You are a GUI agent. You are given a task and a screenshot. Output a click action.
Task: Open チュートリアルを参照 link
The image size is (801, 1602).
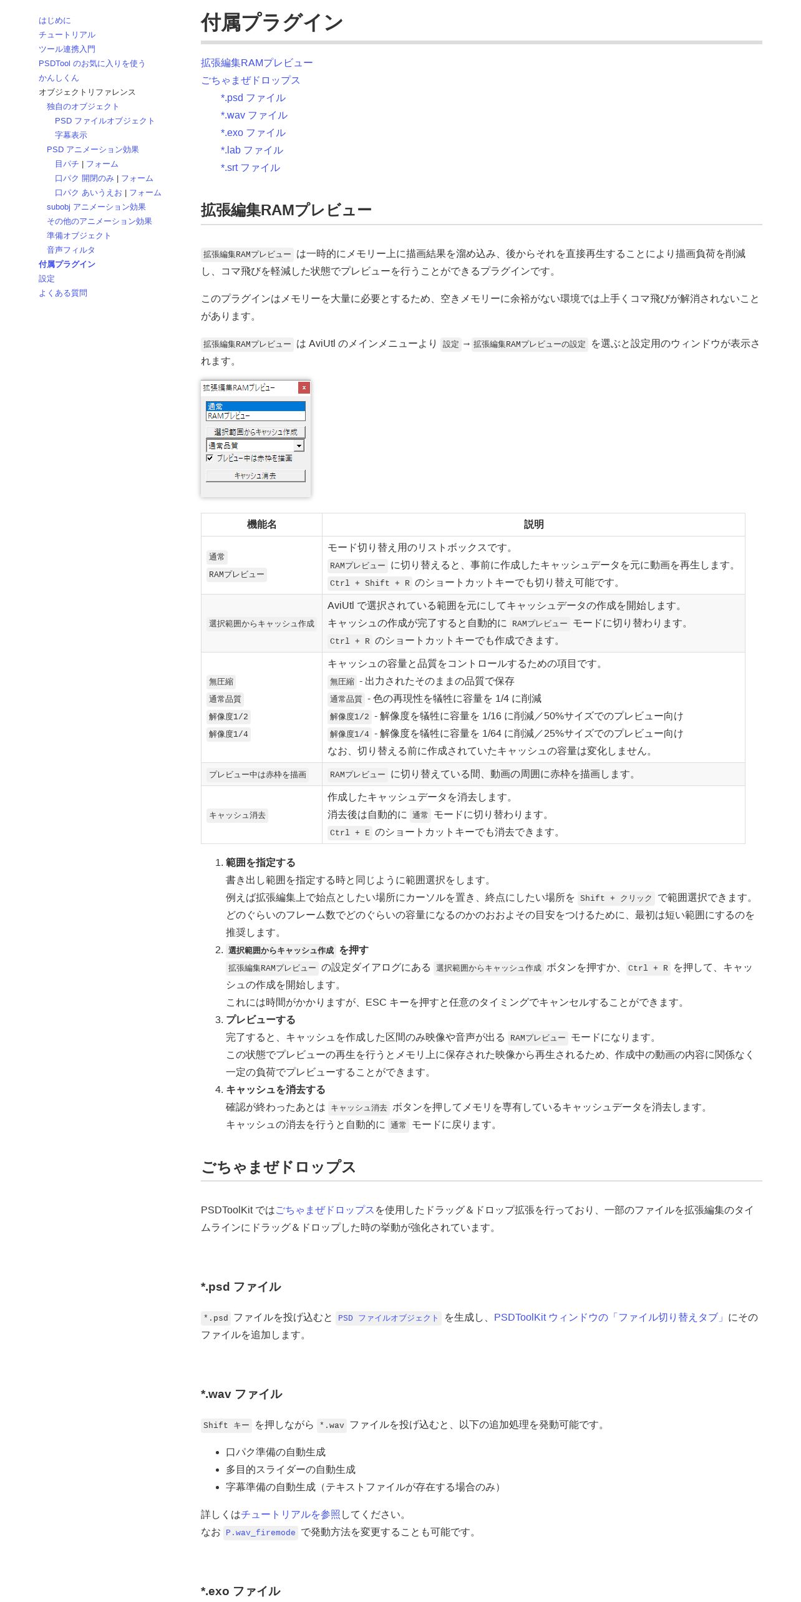[291, 1515]
